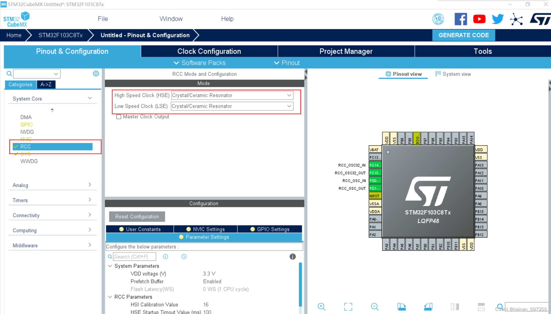This screenshot has width=551, height=314.
Task: Go to previous parameter search result
Action: pyautogui.click(x=165, y=257)
